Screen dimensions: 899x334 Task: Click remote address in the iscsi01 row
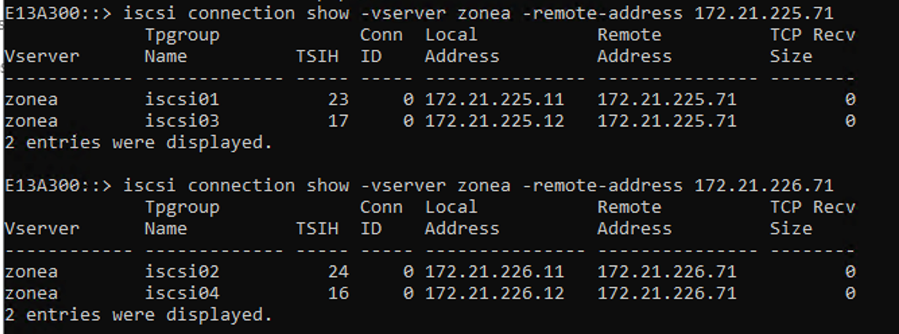(x=666, y=100)
